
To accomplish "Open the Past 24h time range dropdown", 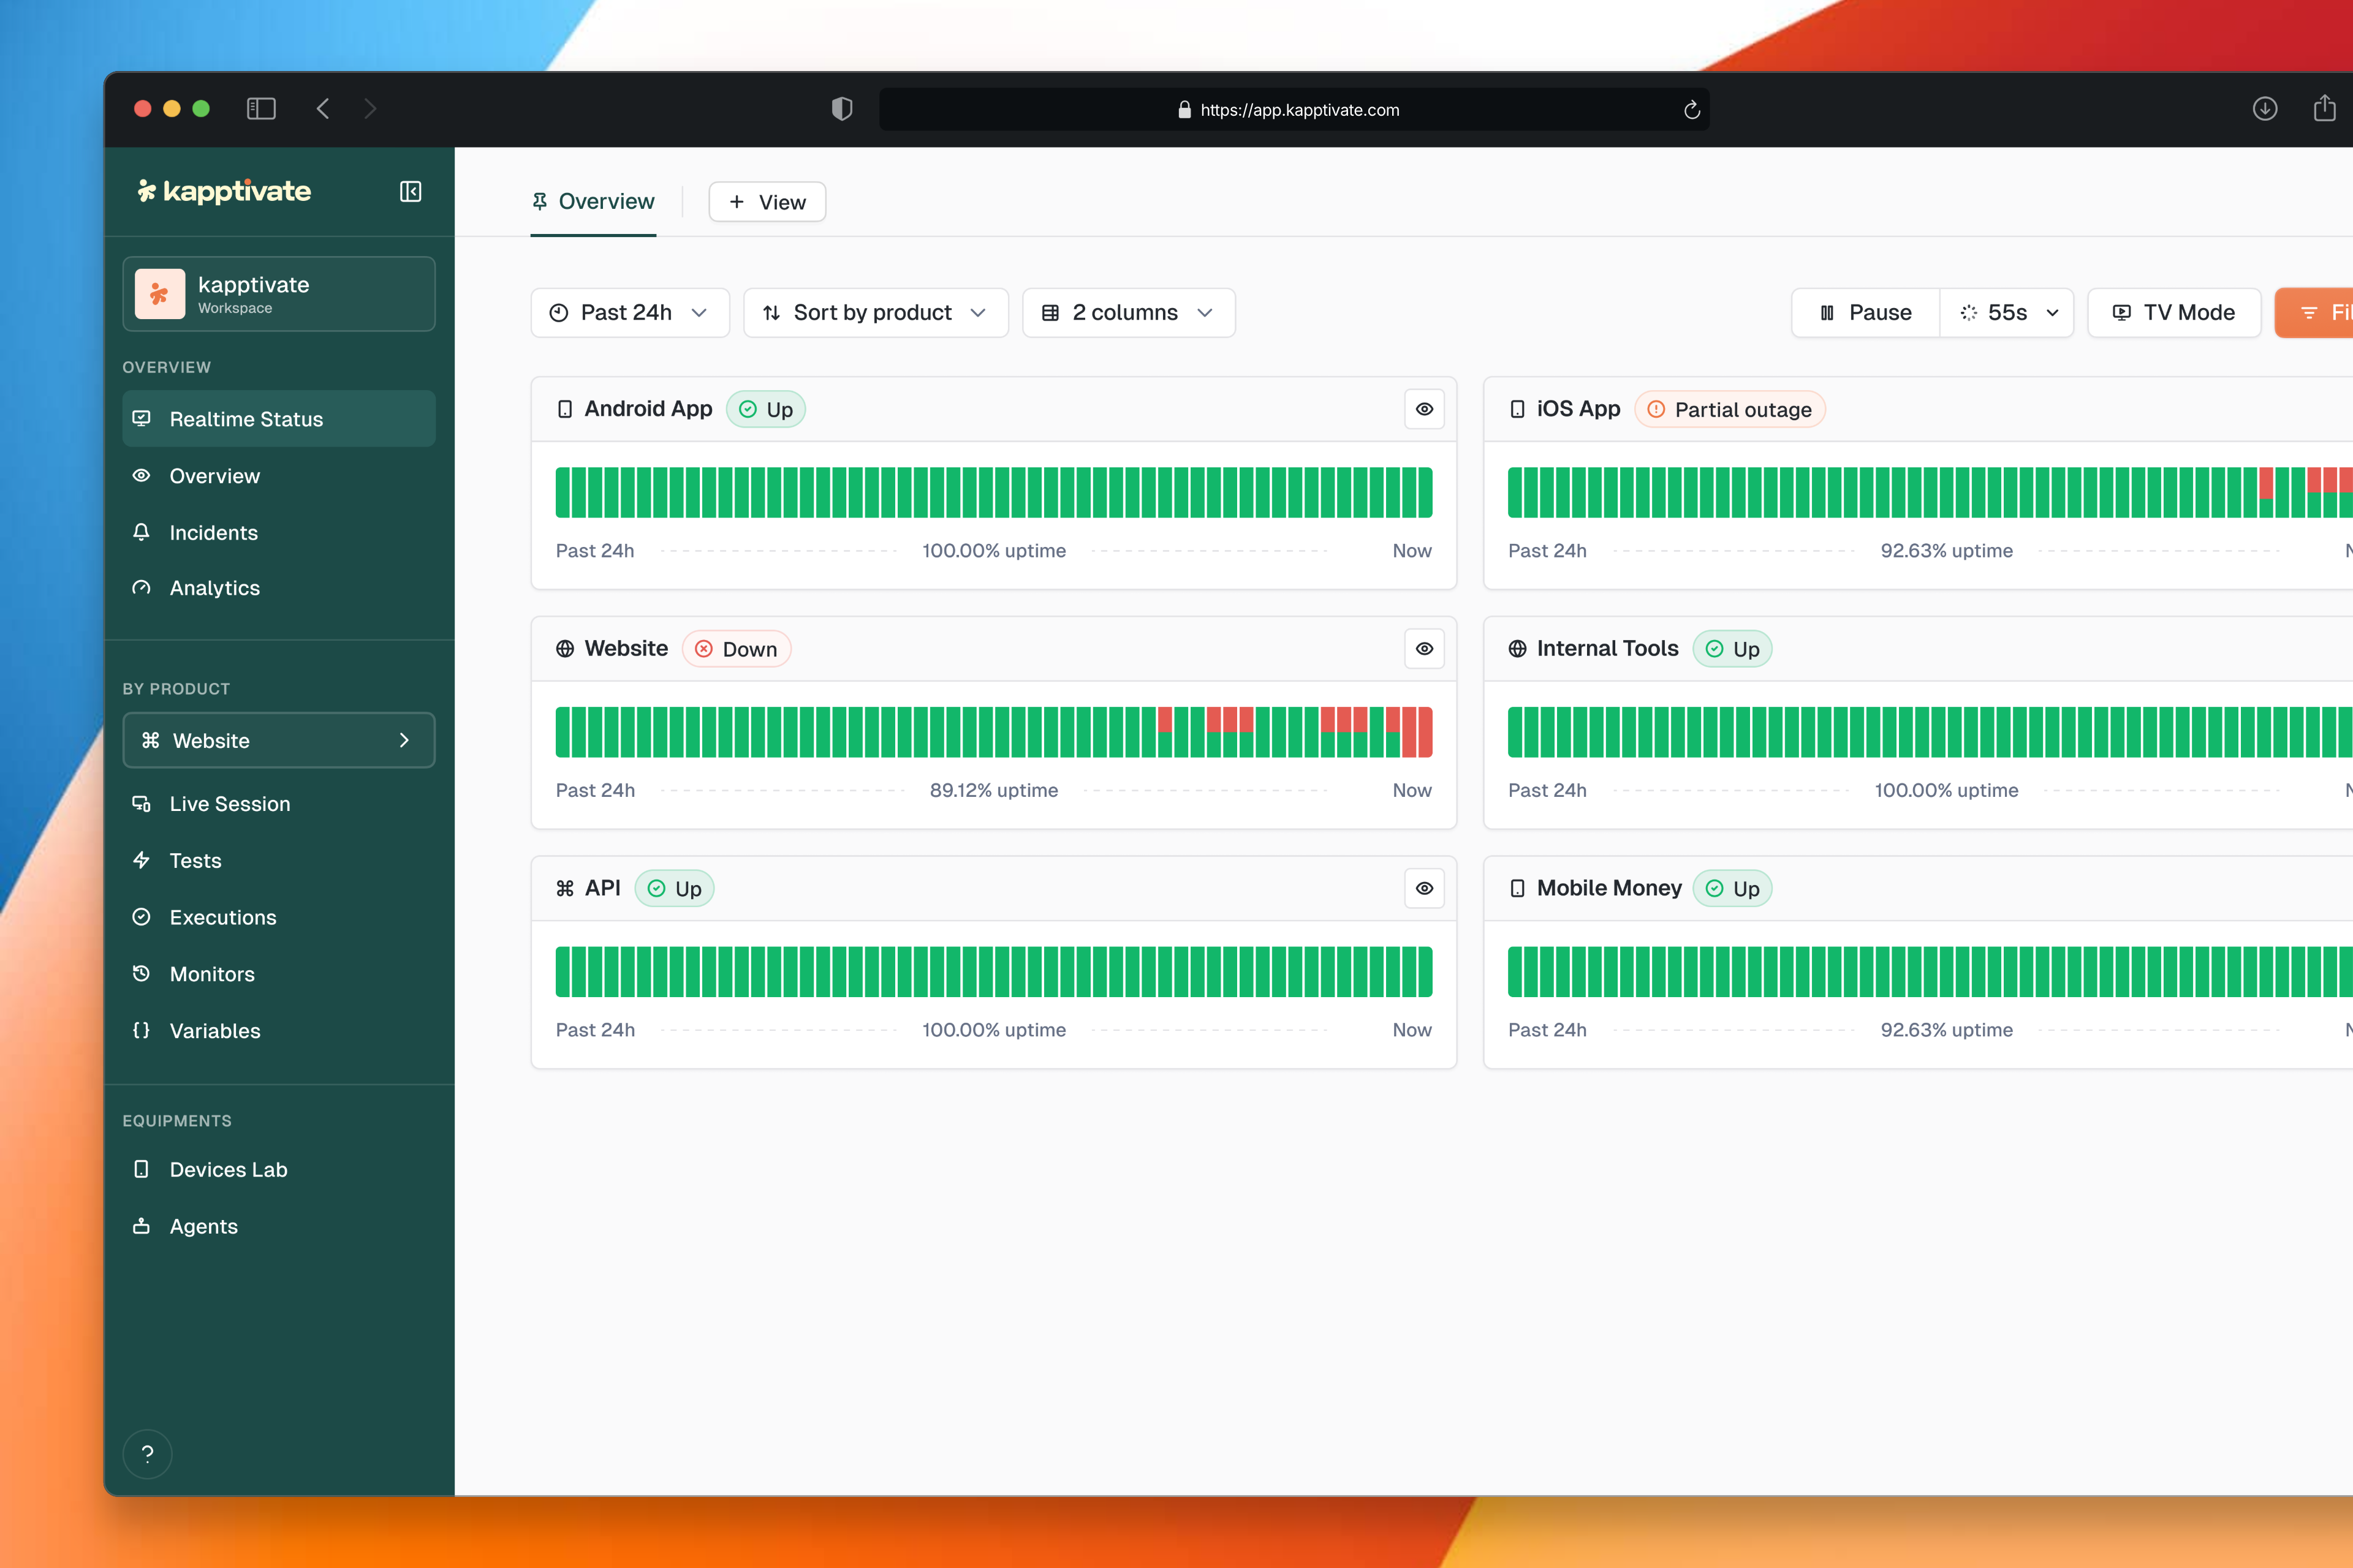I will point(629,313).
